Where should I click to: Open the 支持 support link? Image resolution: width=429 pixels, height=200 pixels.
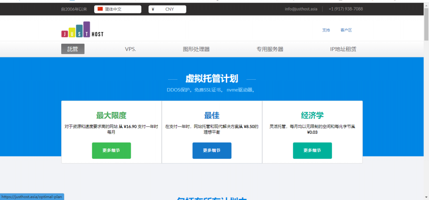[x=326, y=30]
